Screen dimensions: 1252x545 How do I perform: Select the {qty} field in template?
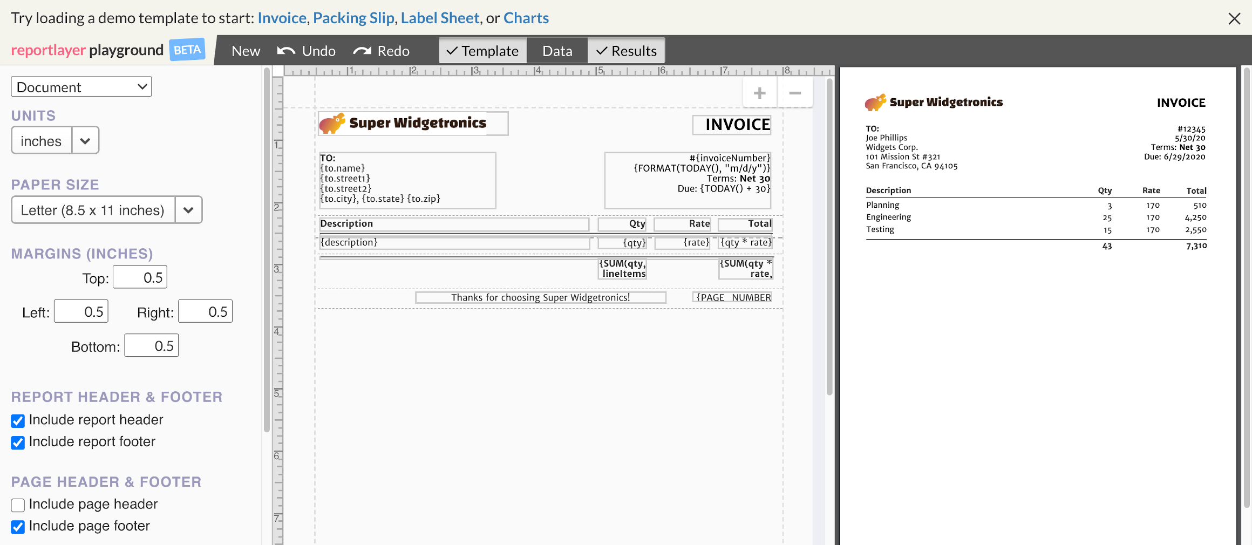pyautogui.click(x=622, y=243)
